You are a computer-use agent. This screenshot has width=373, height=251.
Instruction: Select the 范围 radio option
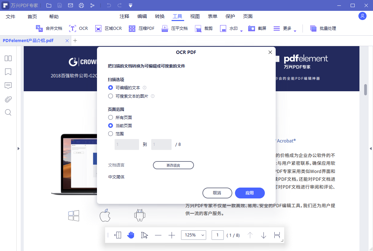pyautogui.click(x=111, y=134)
